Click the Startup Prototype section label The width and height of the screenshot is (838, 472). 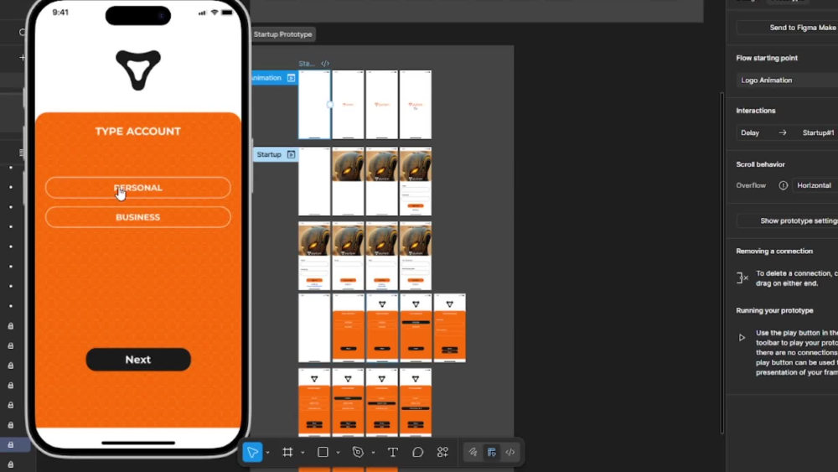(282, 34)
